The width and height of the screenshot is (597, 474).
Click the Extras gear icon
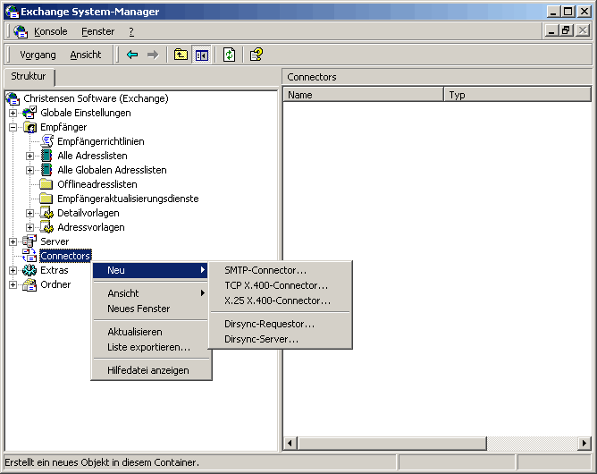pos(29,270)
